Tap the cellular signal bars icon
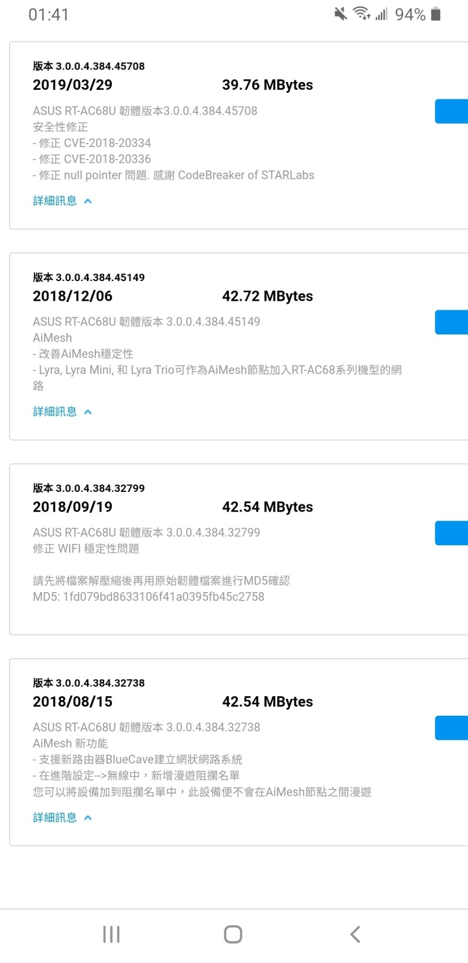Image resolution: width=468 pixels, height=963 pixels. pos(381,14)
